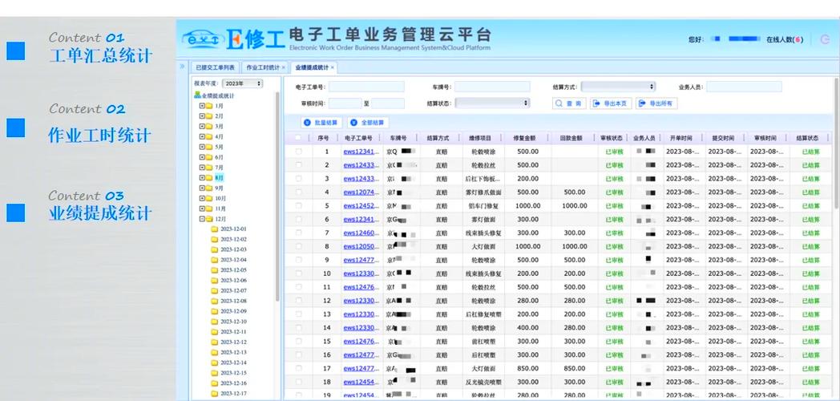Click the 业绩提成统计 tree root icon
Viewport: 840px width, 401px height.
pos(197,95)
